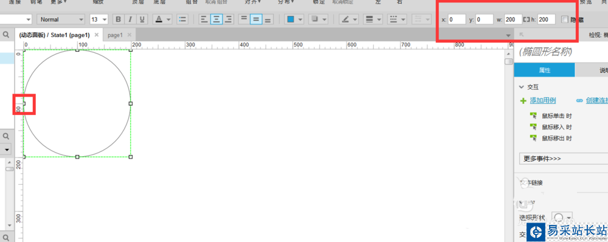Open the fill color dropdown arrow
Image resolution: width=608 pixels, height=242 pixels.
[300, 19]
